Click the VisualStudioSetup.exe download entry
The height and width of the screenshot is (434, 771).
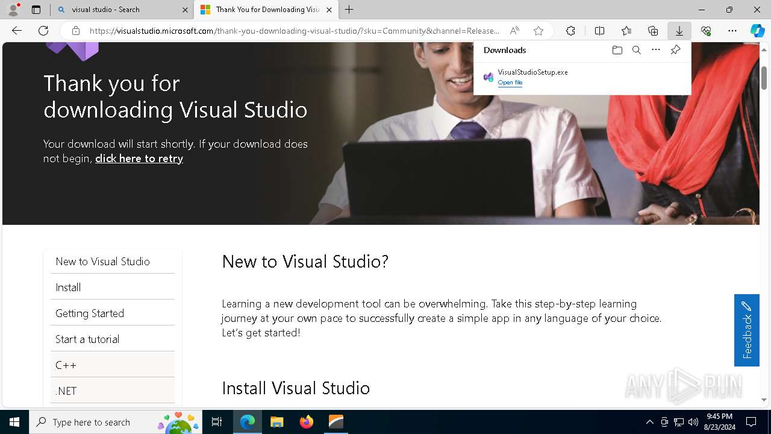point(582,77)
